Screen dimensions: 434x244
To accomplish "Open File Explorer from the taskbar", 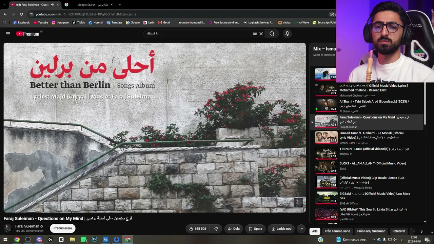I will [72, 240].
